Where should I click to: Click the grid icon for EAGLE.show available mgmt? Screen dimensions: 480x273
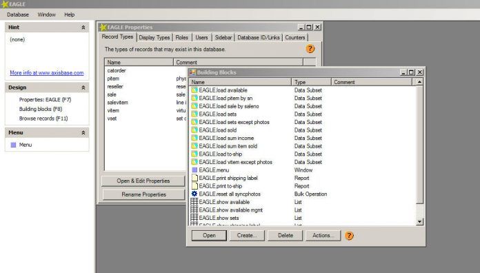(194, 210)
